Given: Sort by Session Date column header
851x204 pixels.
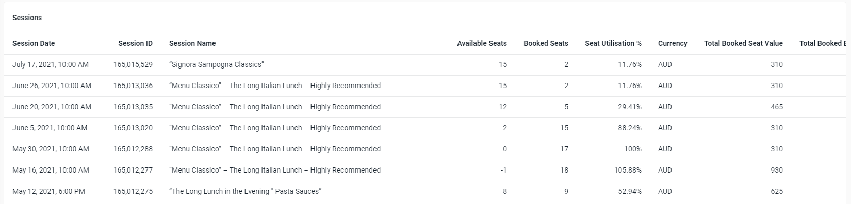Looking at the screenshot, I should pyautogui.click(x=34, y=43).
